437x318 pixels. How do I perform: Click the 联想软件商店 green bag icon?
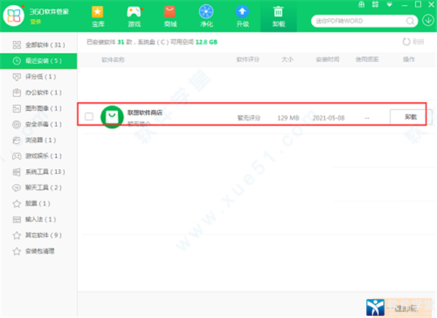pos(112,117)
